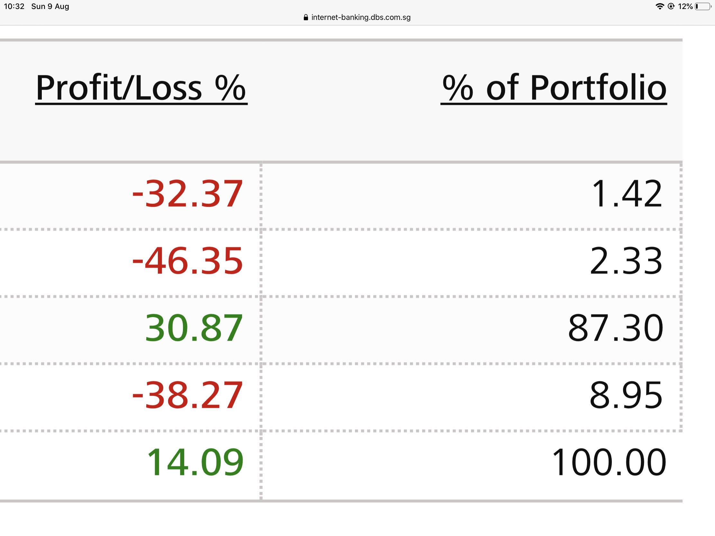The image size is (715, 536).
Task: Select the -38.27 profit/loss value
Action: click(187, 395)
